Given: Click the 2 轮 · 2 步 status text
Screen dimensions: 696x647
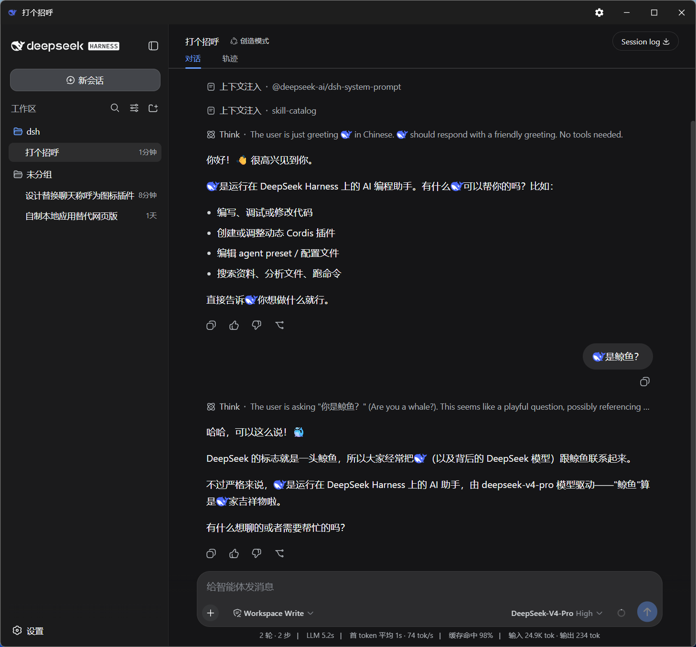Looking at the screenshot, I should (275, 636).
